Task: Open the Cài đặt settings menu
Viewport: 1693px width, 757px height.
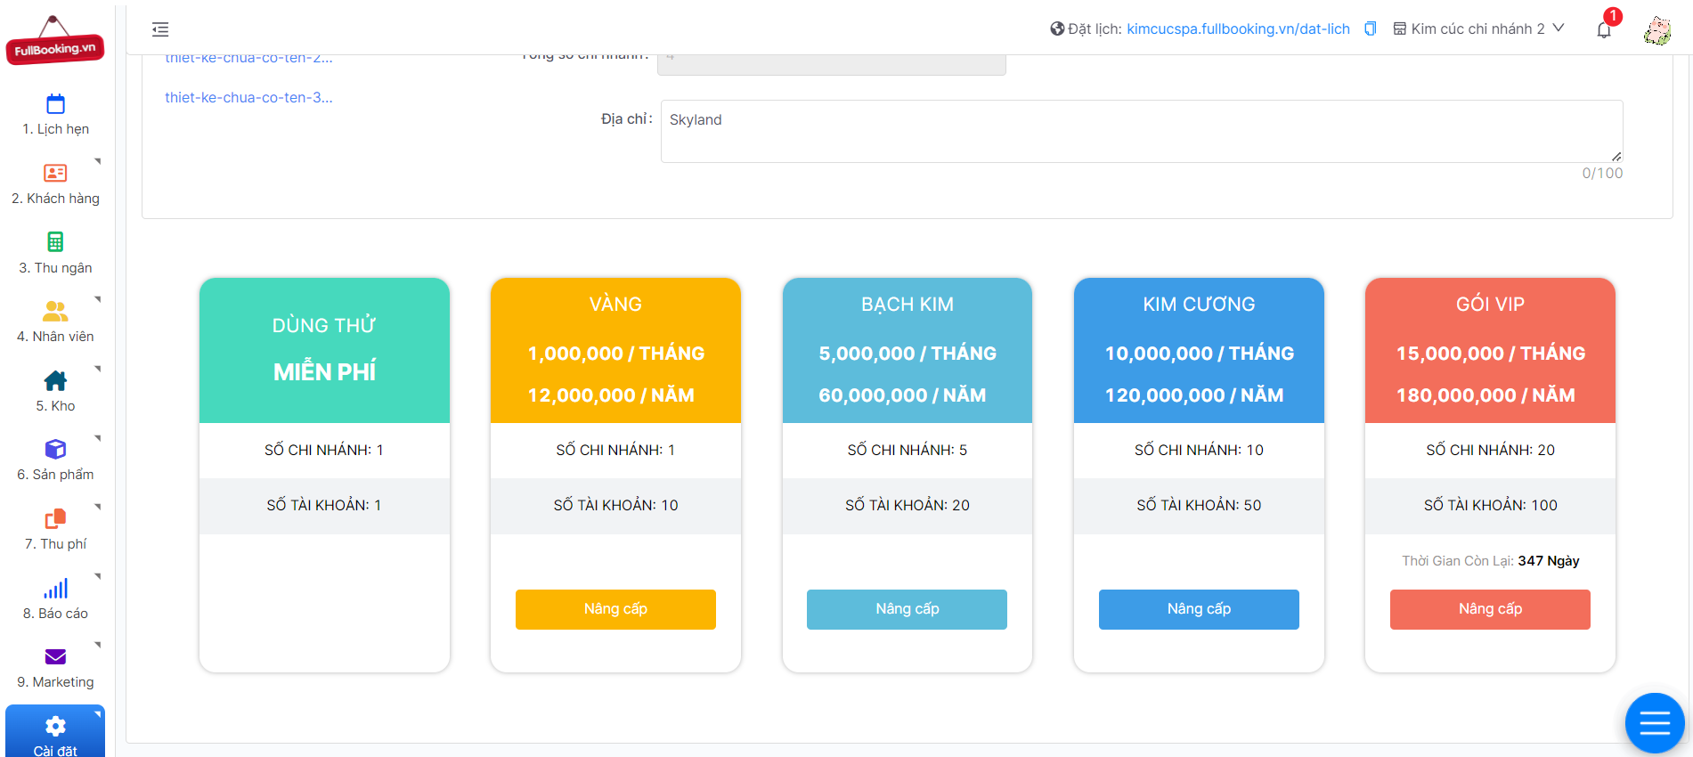Action: (55, 732)
